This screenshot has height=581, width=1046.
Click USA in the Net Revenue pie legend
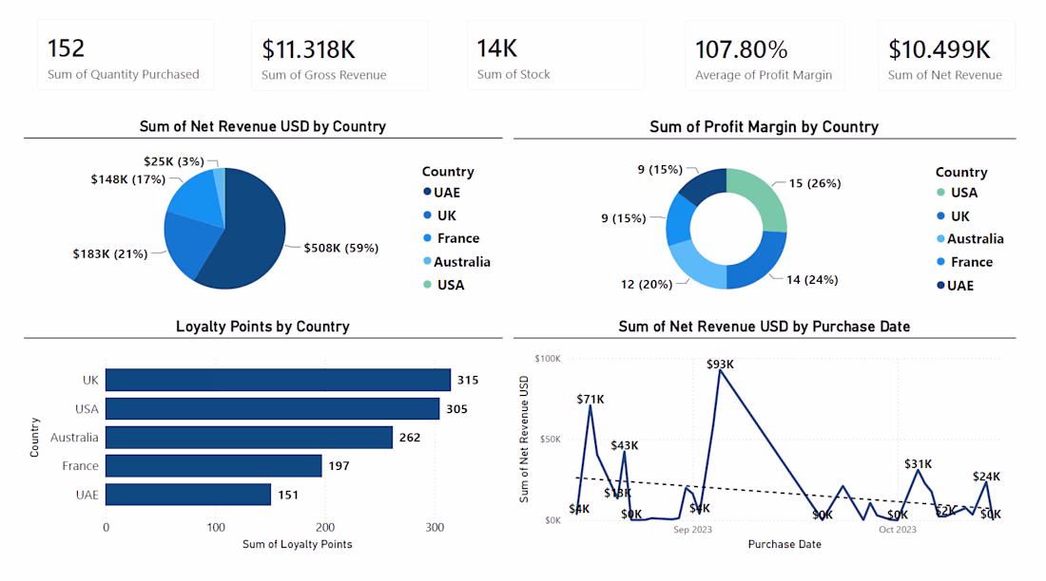click(x=444, y=285)
